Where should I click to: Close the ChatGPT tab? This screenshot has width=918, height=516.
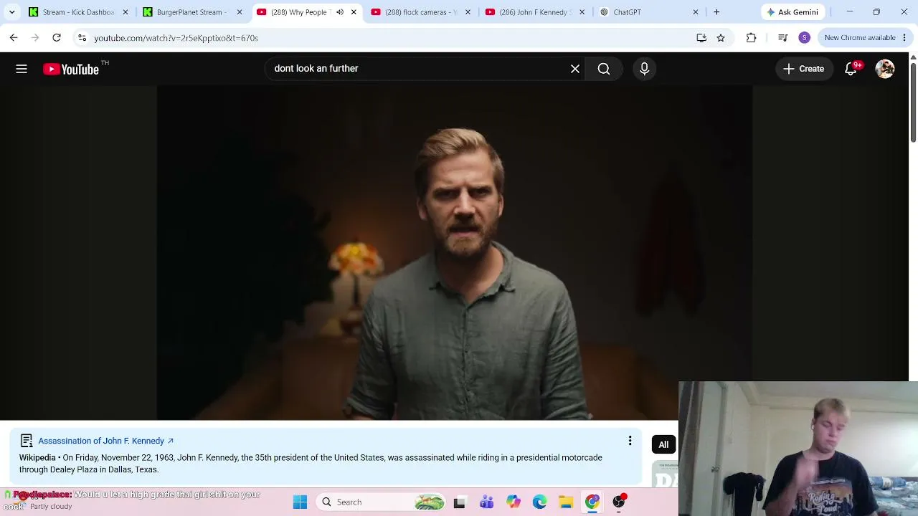(695, 12)
